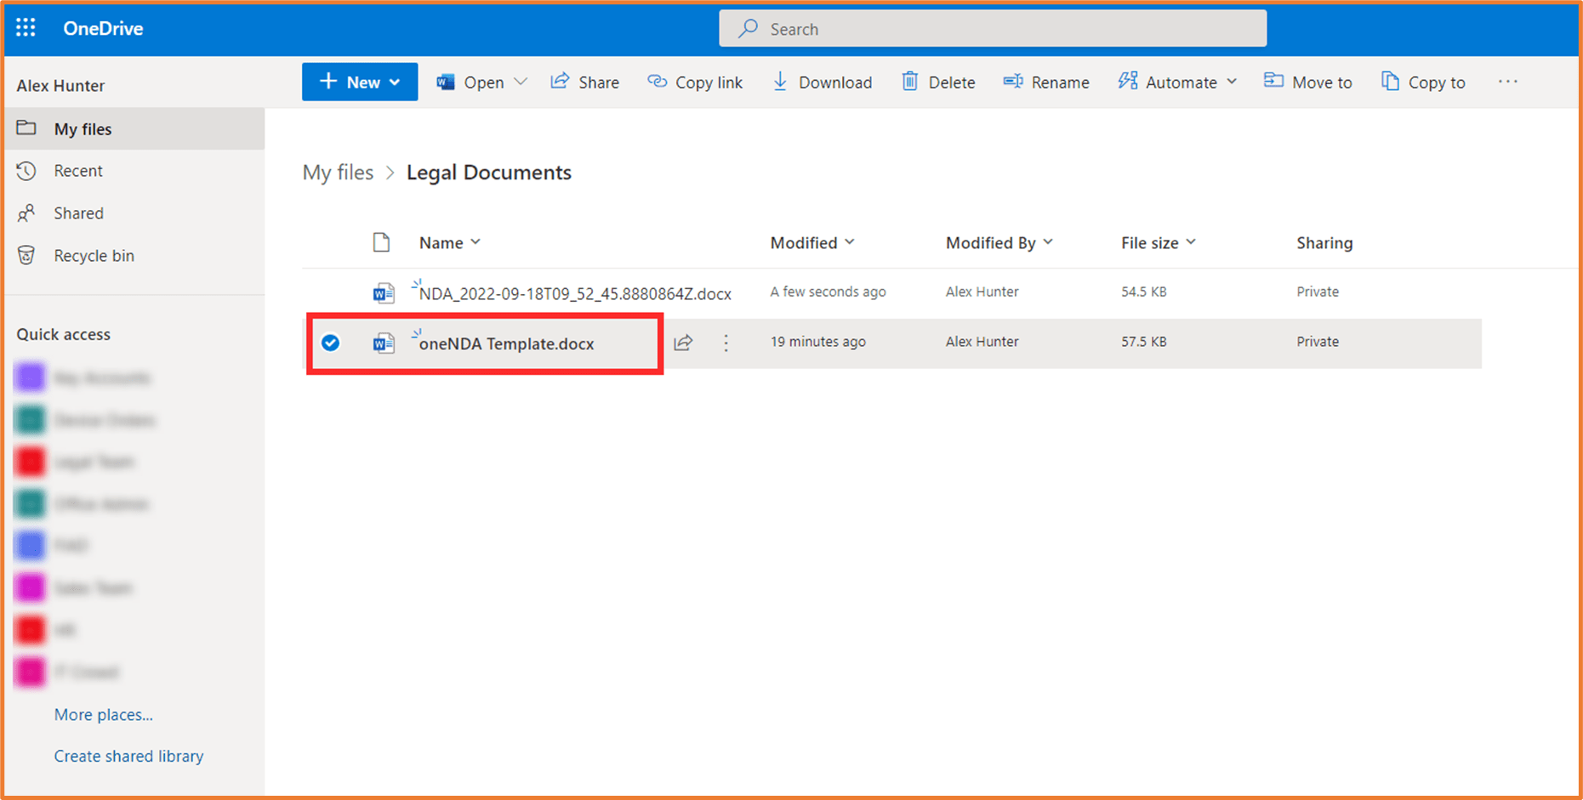The width and height of the screenshot is (1583, 800).
Task: Deselect the oneNDA Template.docx checkmark
Action: coord(330,343)
